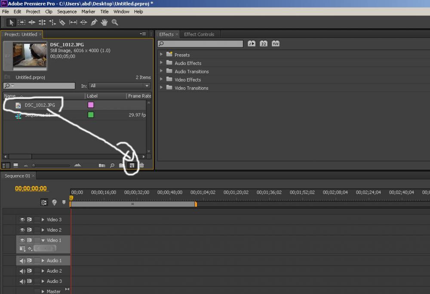Expand Video Effects folder

tap(161, 79)
